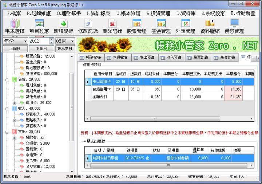Select 台銀信用卡 row
Viewport: 262px width, 184px height.
click(x=170, y=89)
